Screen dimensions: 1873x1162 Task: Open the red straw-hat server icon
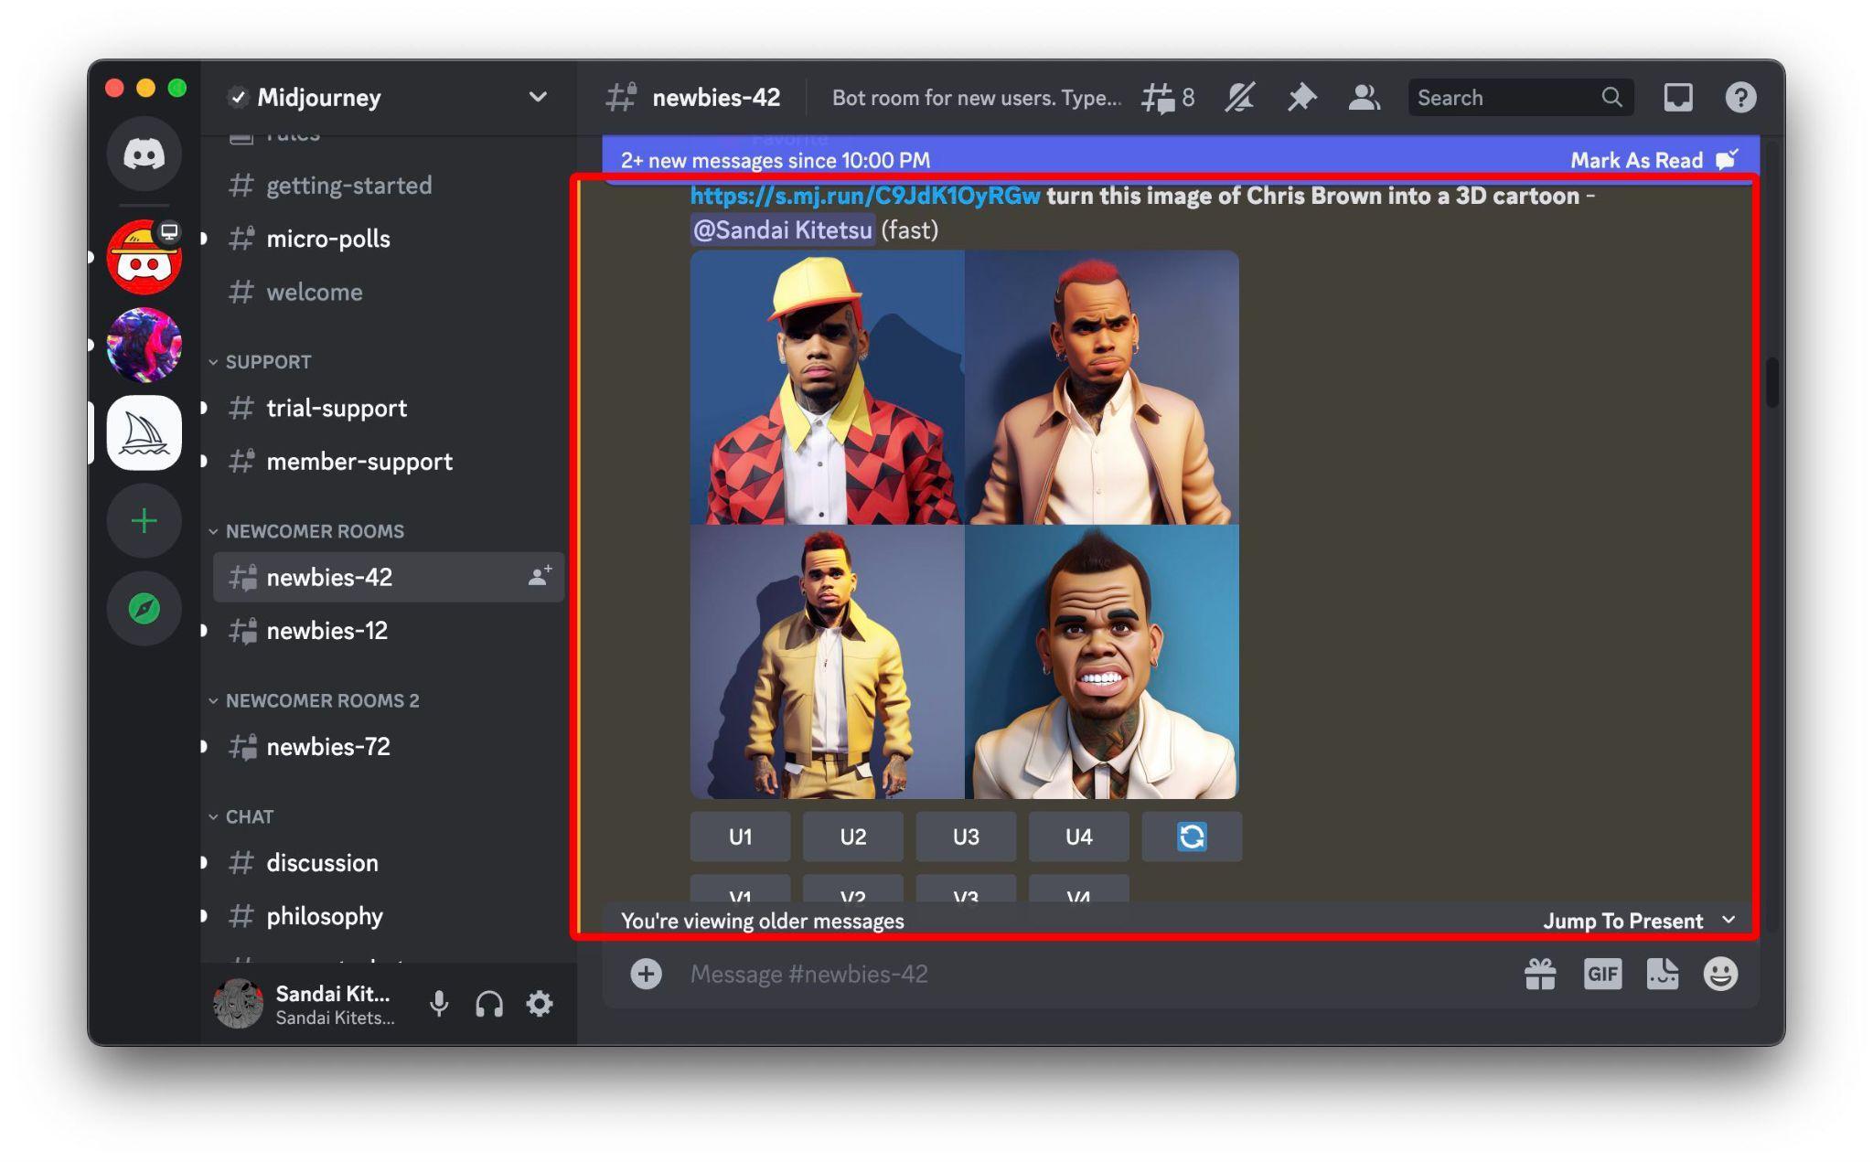[144, 257]
